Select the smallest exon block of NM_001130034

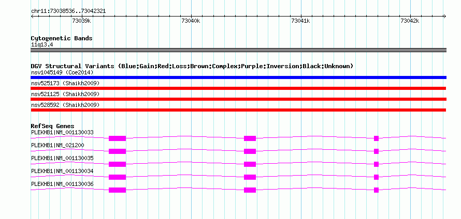tap(377, 177)
